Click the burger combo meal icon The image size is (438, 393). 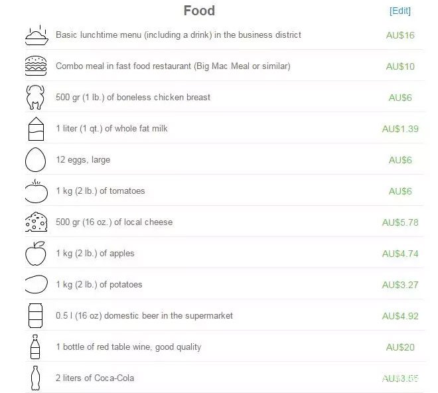coord(36,66)
